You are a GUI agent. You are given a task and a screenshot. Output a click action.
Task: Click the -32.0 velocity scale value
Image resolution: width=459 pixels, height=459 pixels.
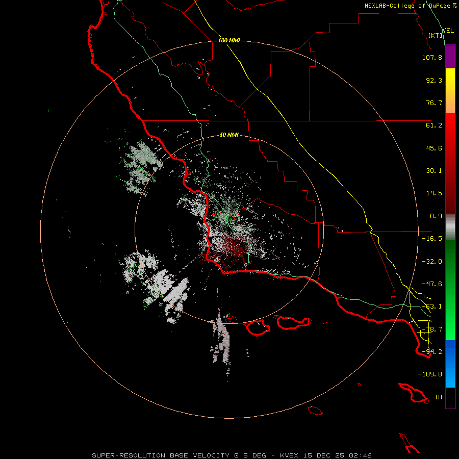[x=432, y=262]
